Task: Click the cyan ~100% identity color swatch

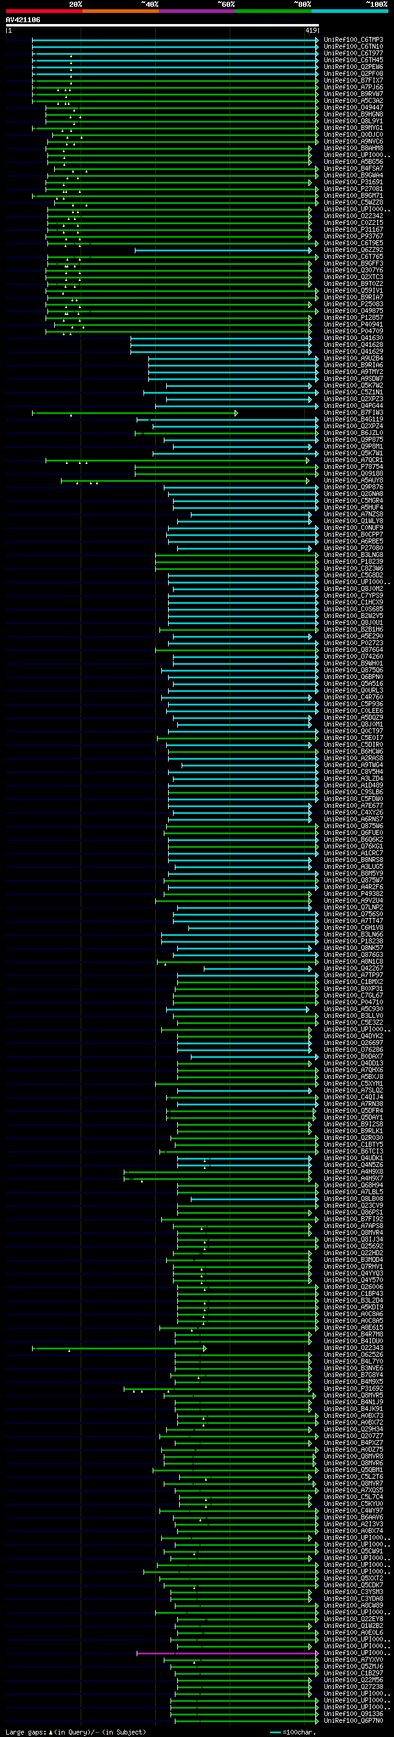Action: pyautogui.click(x=350, y=11)
